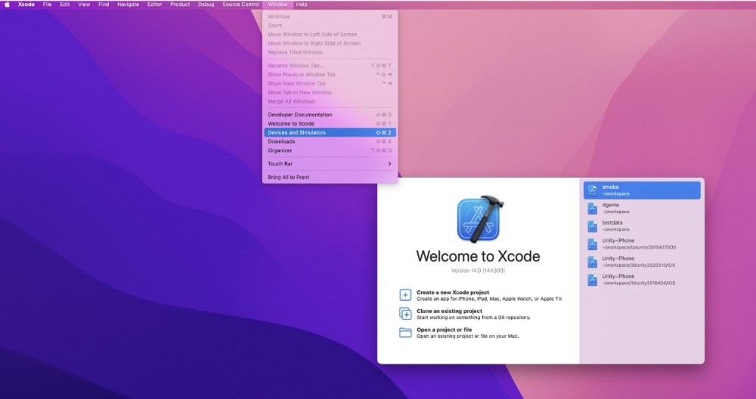Click the Xcode hammer app icon
The height and width of the screenshot is (399, 756).
pos(481,218)
